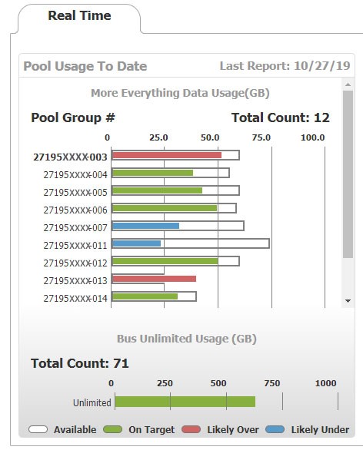
Task: Click the red bar for pool 27195XXXX-003
Action: click(167, 155)
